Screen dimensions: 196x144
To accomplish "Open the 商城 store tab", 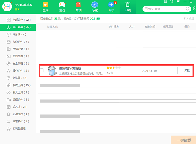I will [78, 7].
